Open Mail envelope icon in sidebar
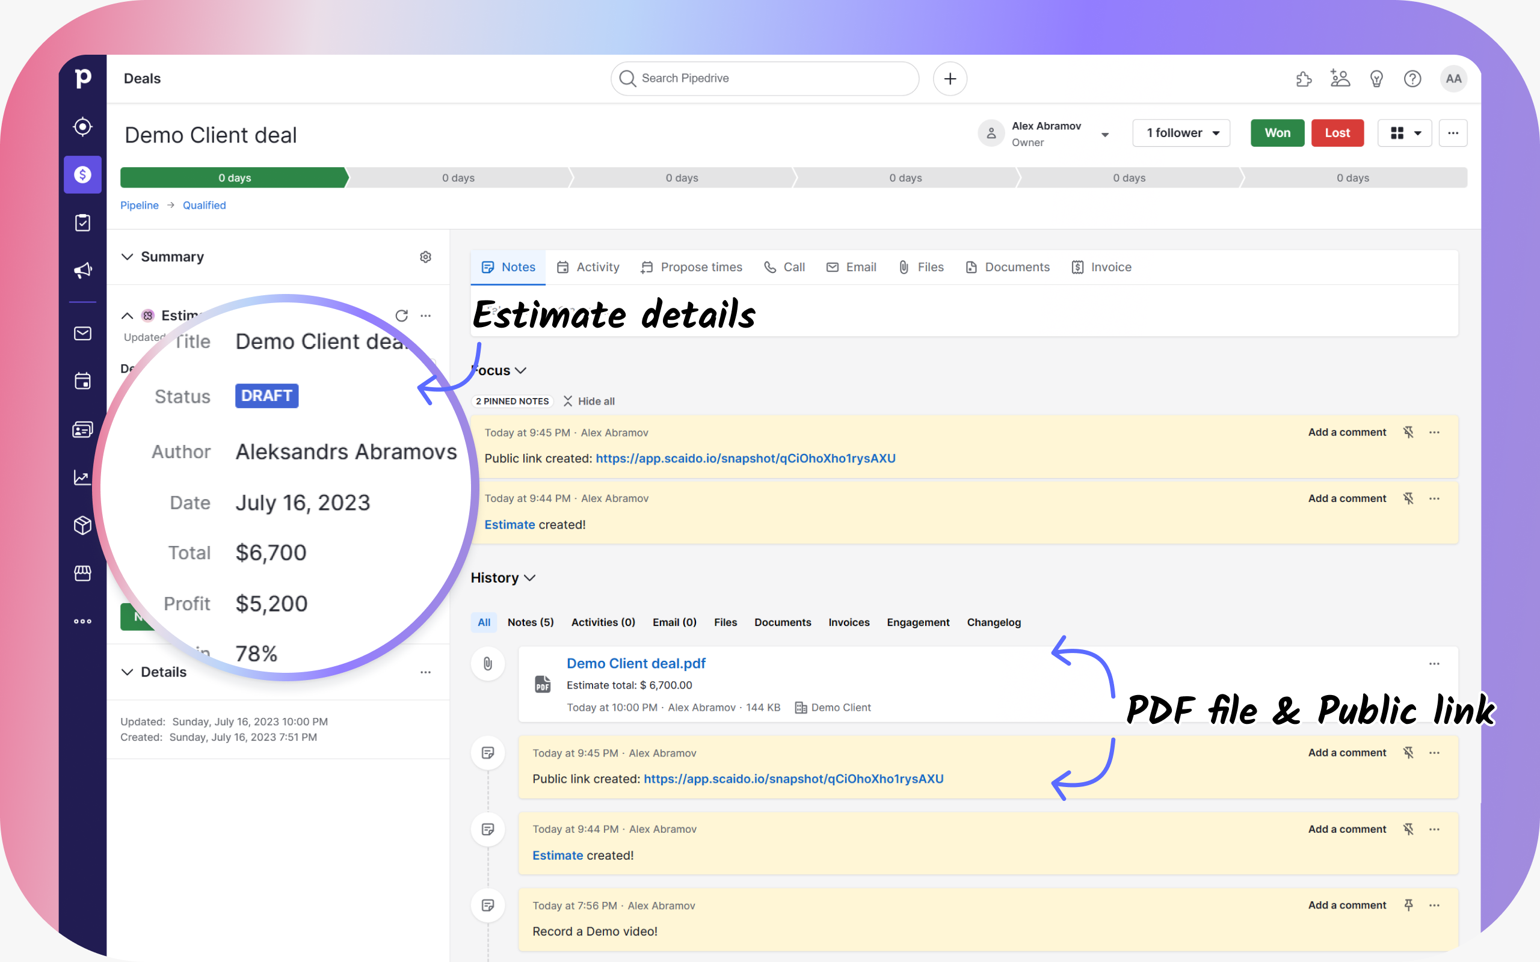 [x=83, y=333]
